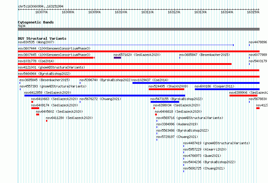Viewport: 268px width, 183px height.
Task: Open nsv6410663 (Sedlazeck2020) label
Action: pos(55,99)
